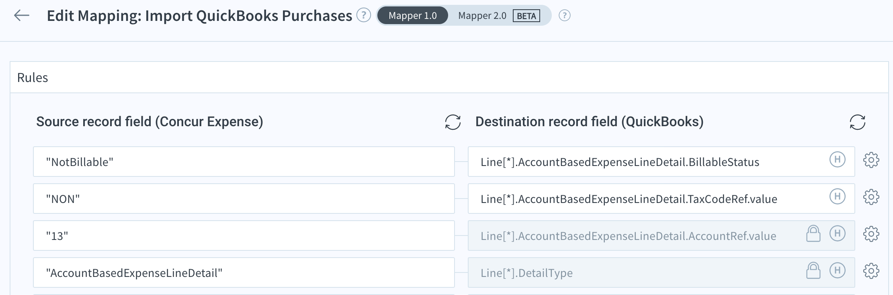Switch to Mapper 2.0 BETA
The height and width of the screenshot is (295, 893).
coord(499,16)
